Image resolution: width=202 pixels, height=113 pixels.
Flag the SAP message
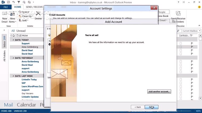point(192,83)
